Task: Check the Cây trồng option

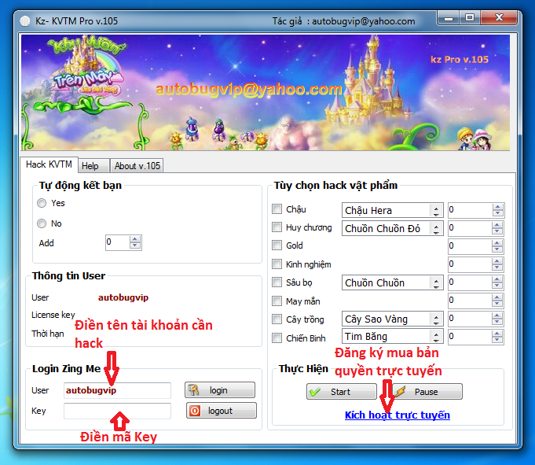Action: tap(277, 319)
